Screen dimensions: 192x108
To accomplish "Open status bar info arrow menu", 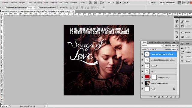I will coord(45,106).
